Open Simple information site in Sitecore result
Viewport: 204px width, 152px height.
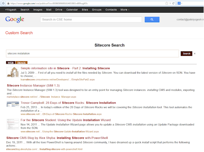65,68
